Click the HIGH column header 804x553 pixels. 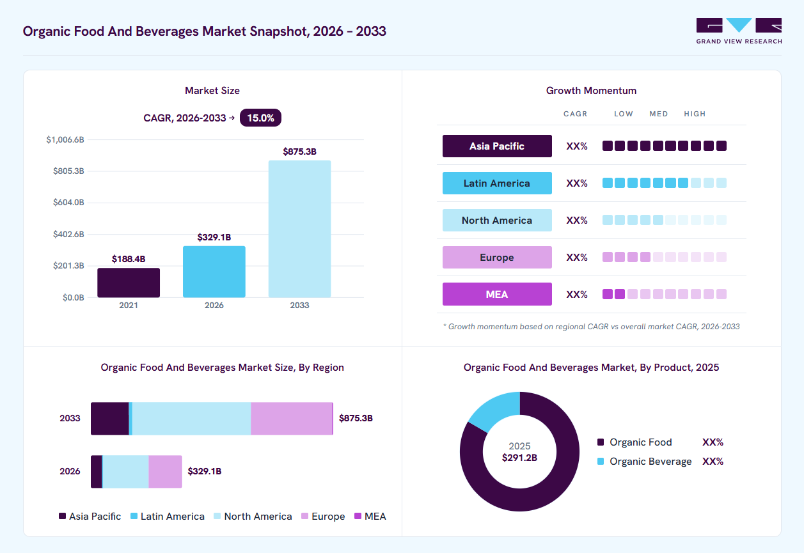(x=695, y=114)
